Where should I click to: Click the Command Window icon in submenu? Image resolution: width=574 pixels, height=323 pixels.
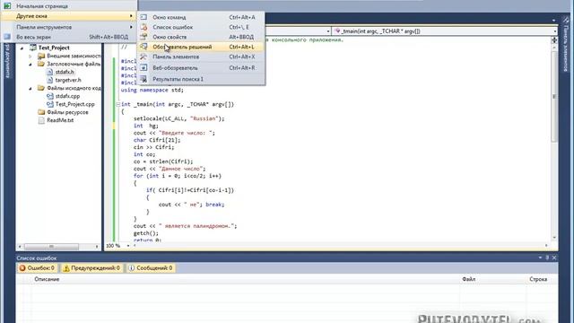(x=143, y=17)
